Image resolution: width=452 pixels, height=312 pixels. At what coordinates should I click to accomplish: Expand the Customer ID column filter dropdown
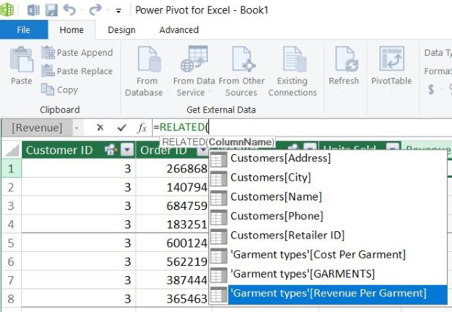tap(127, 150)
